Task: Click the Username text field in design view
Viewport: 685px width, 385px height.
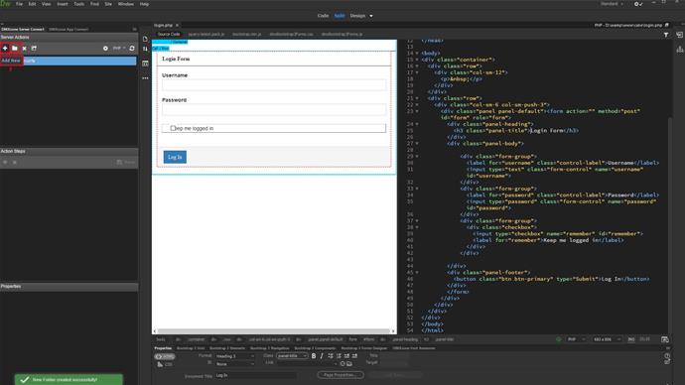Action: (x=274, y=84)
